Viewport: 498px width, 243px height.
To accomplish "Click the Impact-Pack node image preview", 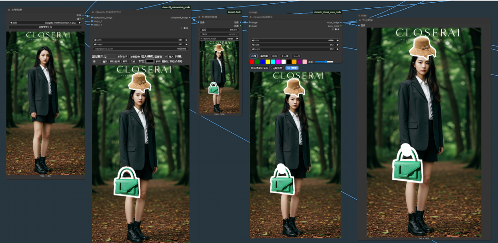I will pyautogui.click(x=219, y=77).
